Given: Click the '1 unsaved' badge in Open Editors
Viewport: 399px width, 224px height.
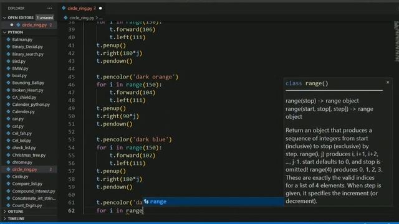Looking at the screenshot, I should (x=45, y=18).
